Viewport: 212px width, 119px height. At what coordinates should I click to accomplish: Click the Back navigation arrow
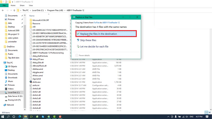[x=3, y=10]
